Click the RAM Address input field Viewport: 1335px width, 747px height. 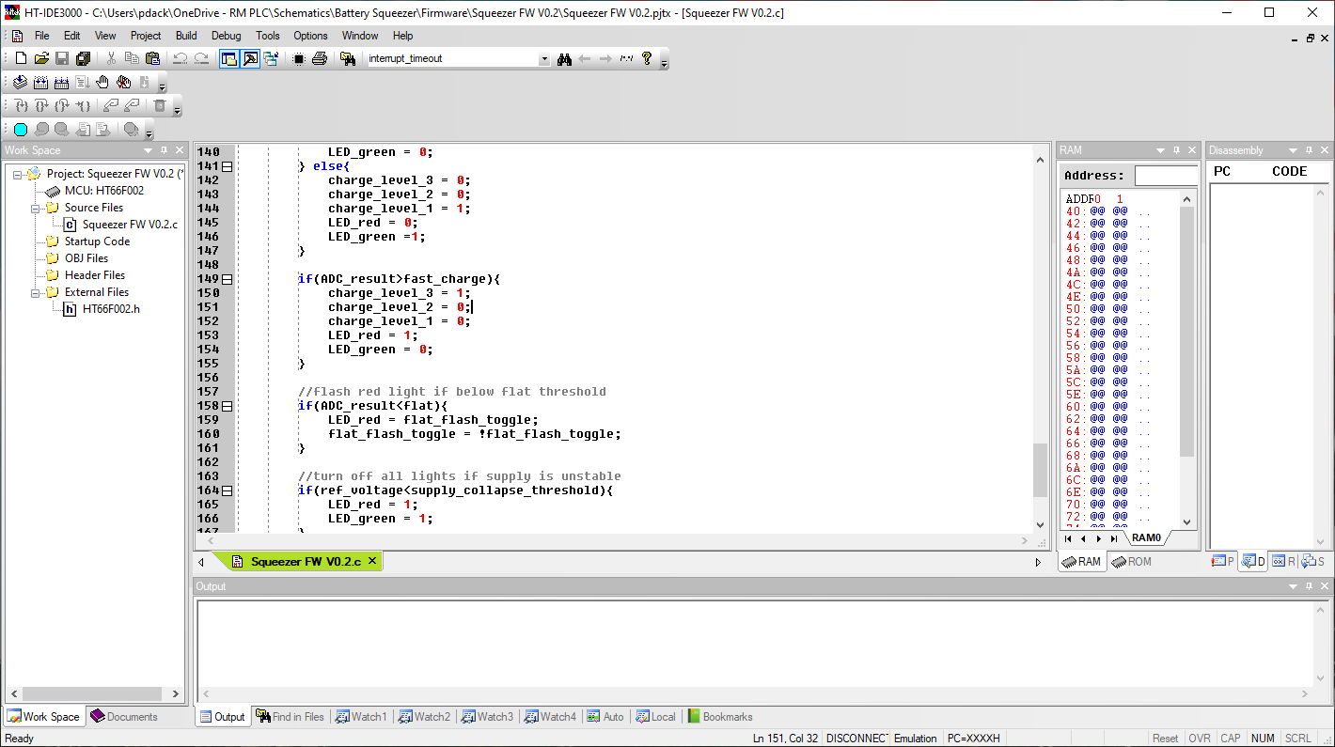(x=1166, y=174)
